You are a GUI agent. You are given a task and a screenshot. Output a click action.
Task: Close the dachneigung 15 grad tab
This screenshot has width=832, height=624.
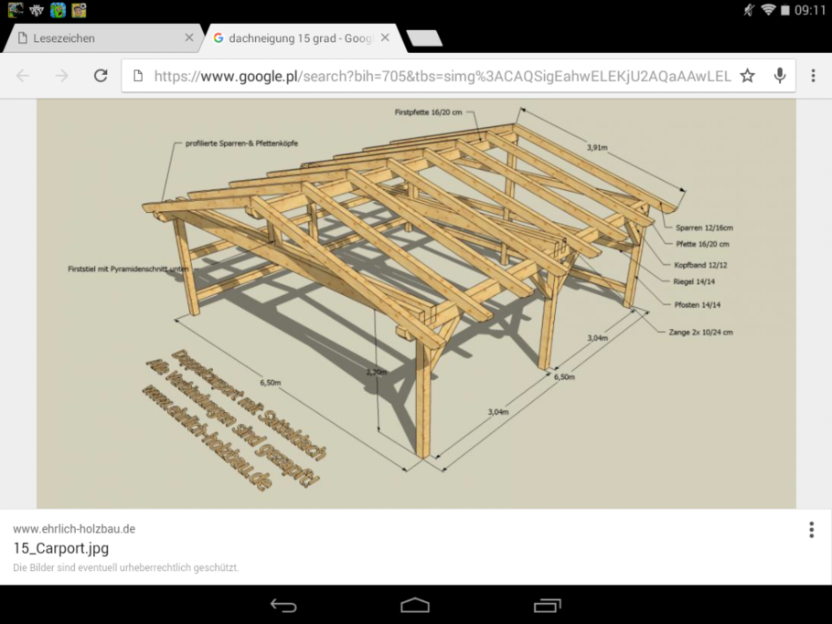coord(385,38)
